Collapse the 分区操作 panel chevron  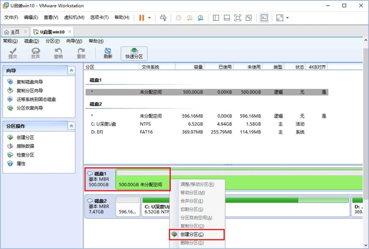click(71, 126)
